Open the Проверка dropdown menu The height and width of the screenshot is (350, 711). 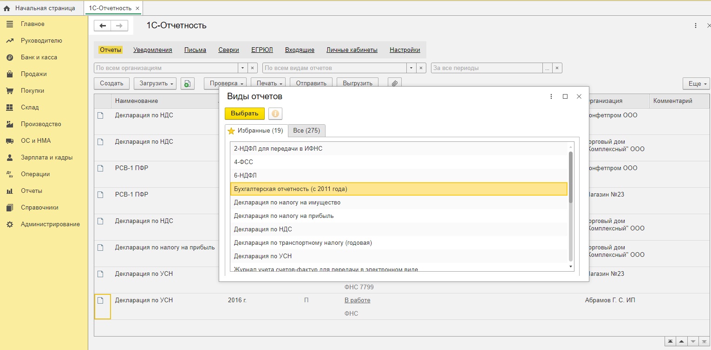(225, 83)
